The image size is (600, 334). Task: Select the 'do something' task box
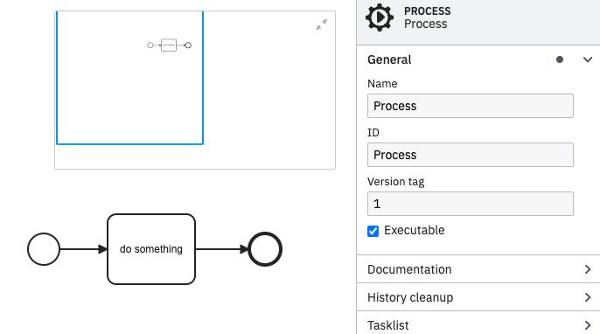(x=151, y=249)
